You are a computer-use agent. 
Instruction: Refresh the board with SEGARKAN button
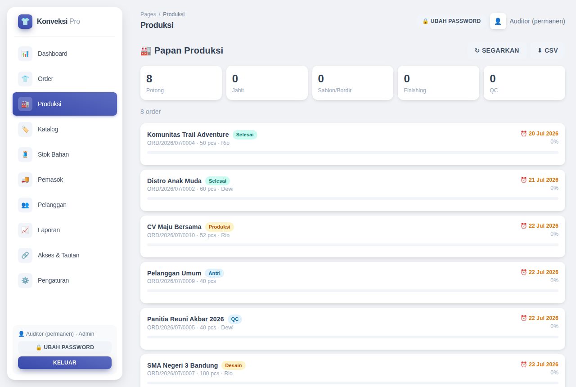(497, 50)
